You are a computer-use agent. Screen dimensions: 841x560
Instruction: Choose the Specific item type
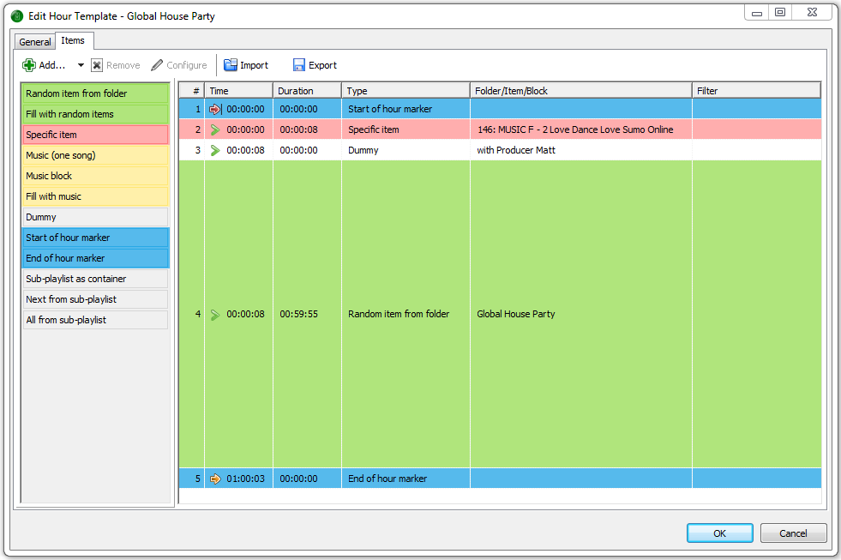[95, 135]
